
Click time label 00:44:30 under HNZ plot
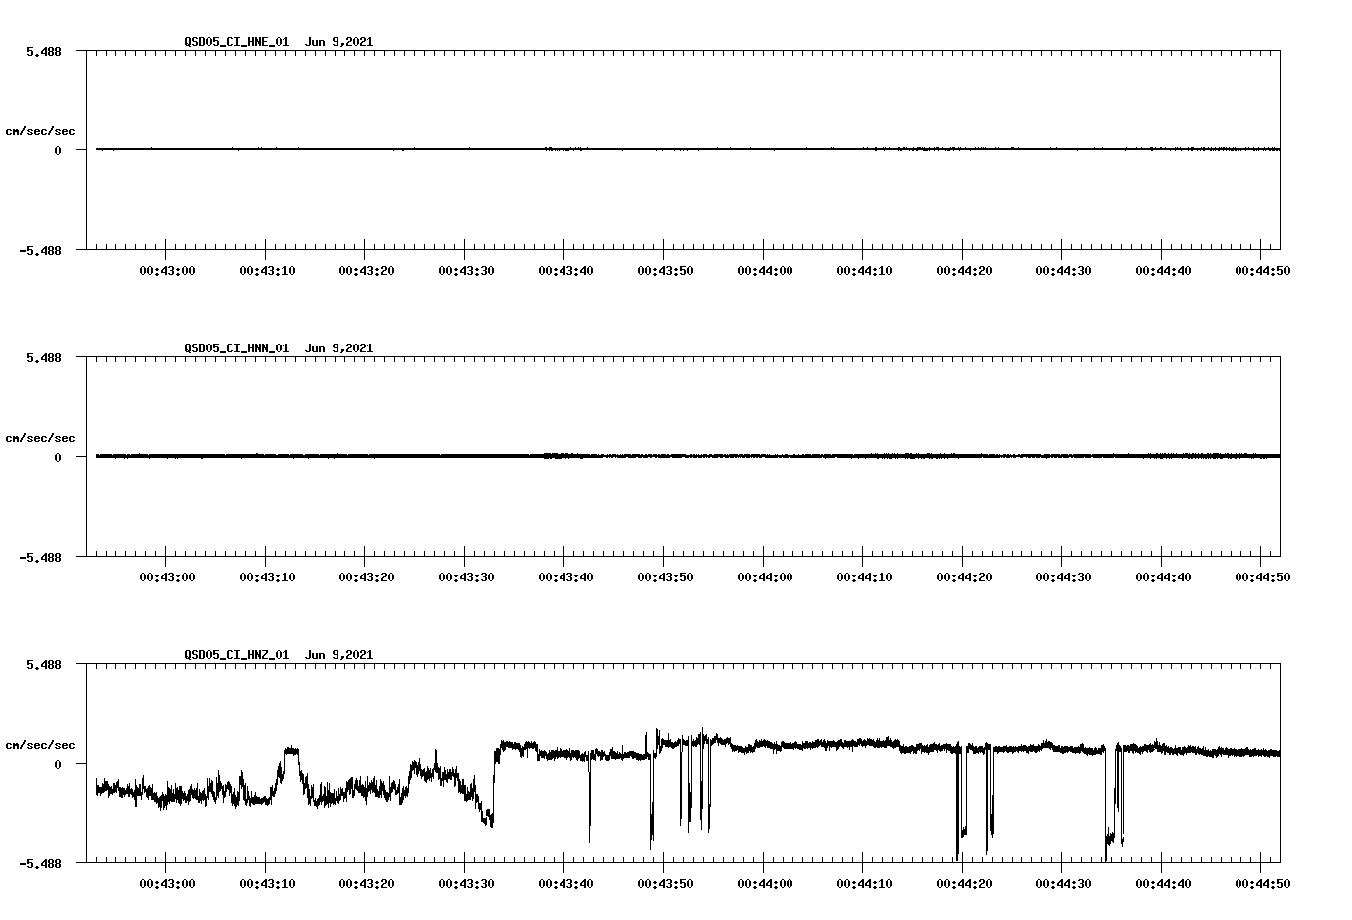(x=1063, y=883)
